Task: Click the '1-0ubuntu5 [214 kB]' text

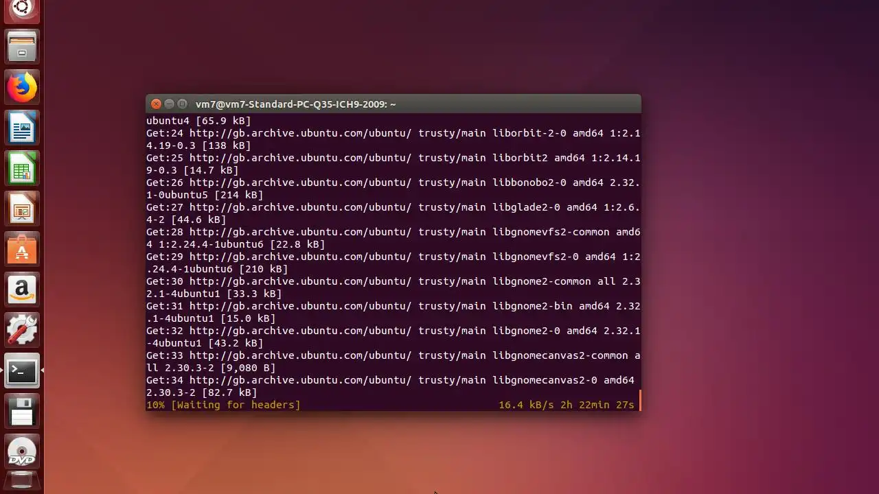Action: tap(205, 195)
